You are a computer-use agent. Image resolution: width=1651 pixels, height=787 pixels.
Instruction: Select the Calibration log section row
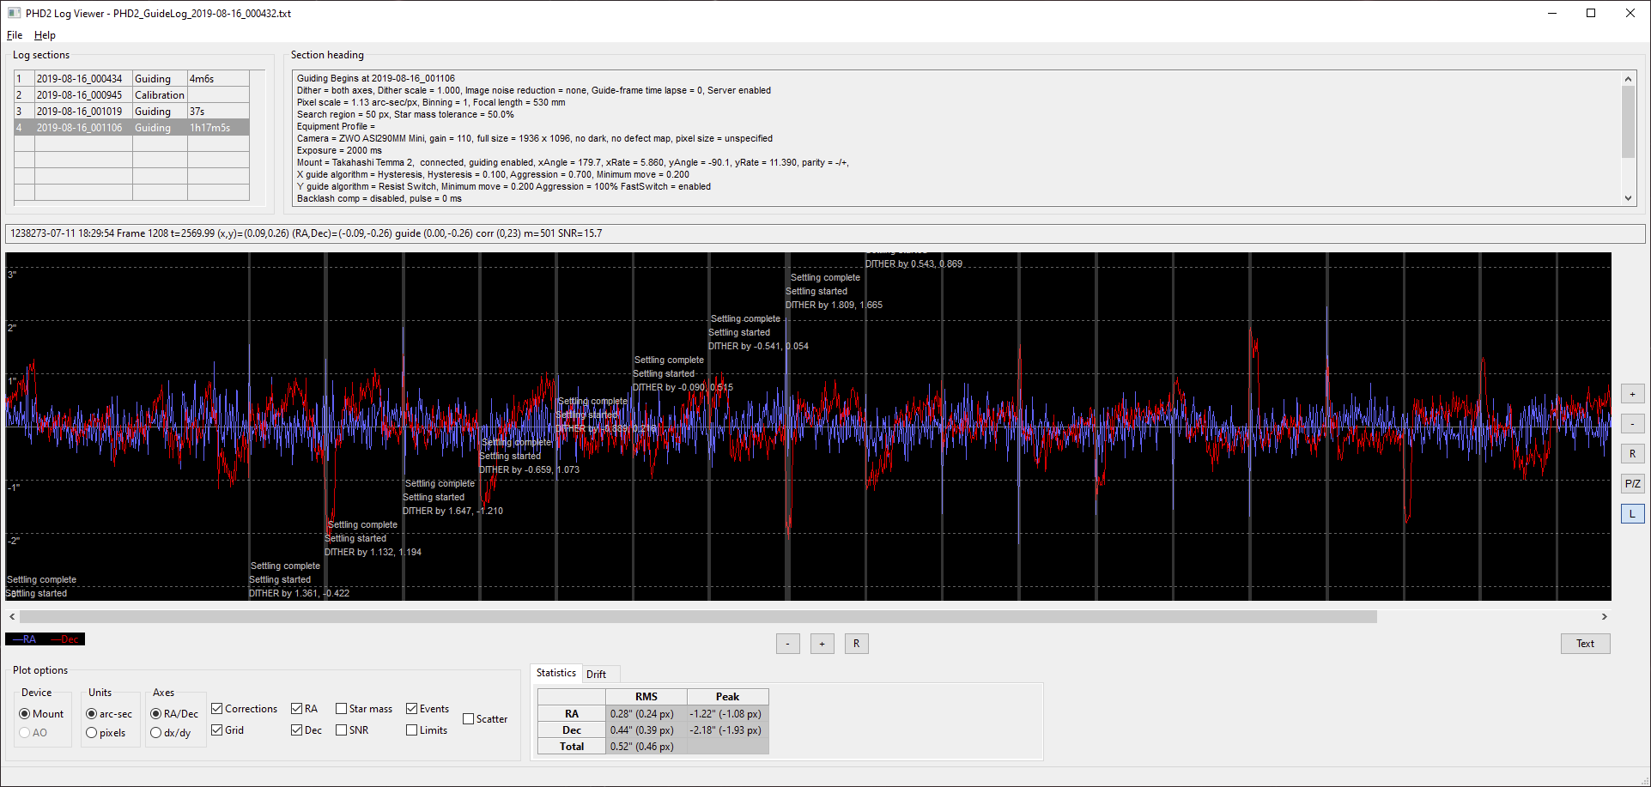click(131, 95)
